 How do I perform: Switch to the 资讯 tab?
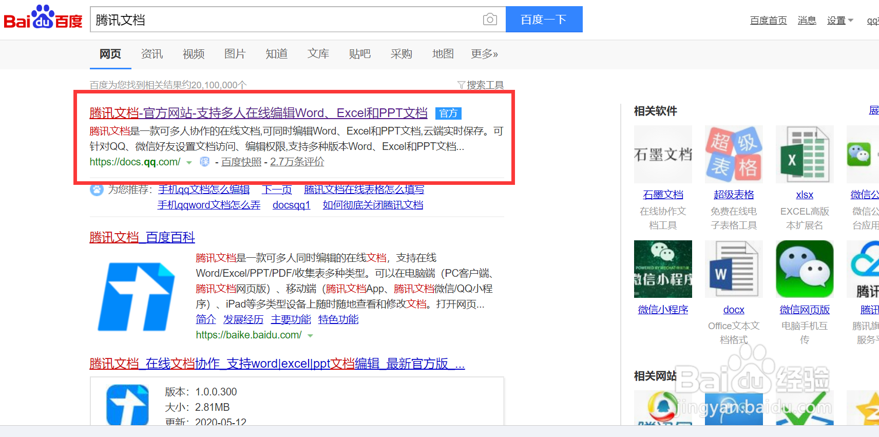(x=152, y=54)
